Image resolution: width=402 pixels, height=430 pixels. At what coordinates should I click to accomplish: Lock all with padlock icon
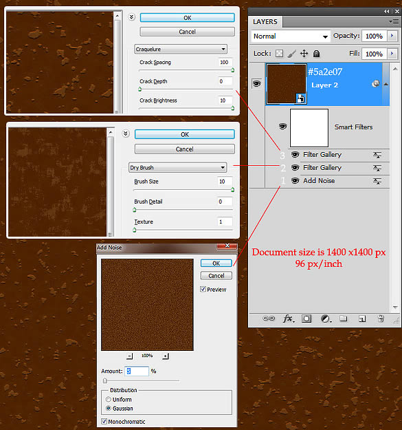click(x=317, y=53)
